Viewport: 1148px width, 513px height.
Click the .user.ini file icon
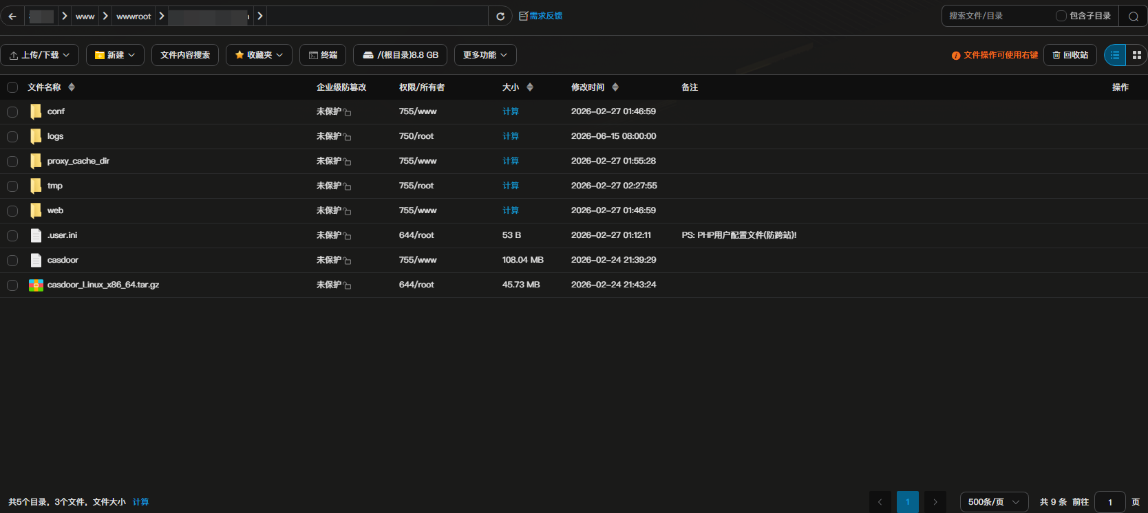[36, 235]
